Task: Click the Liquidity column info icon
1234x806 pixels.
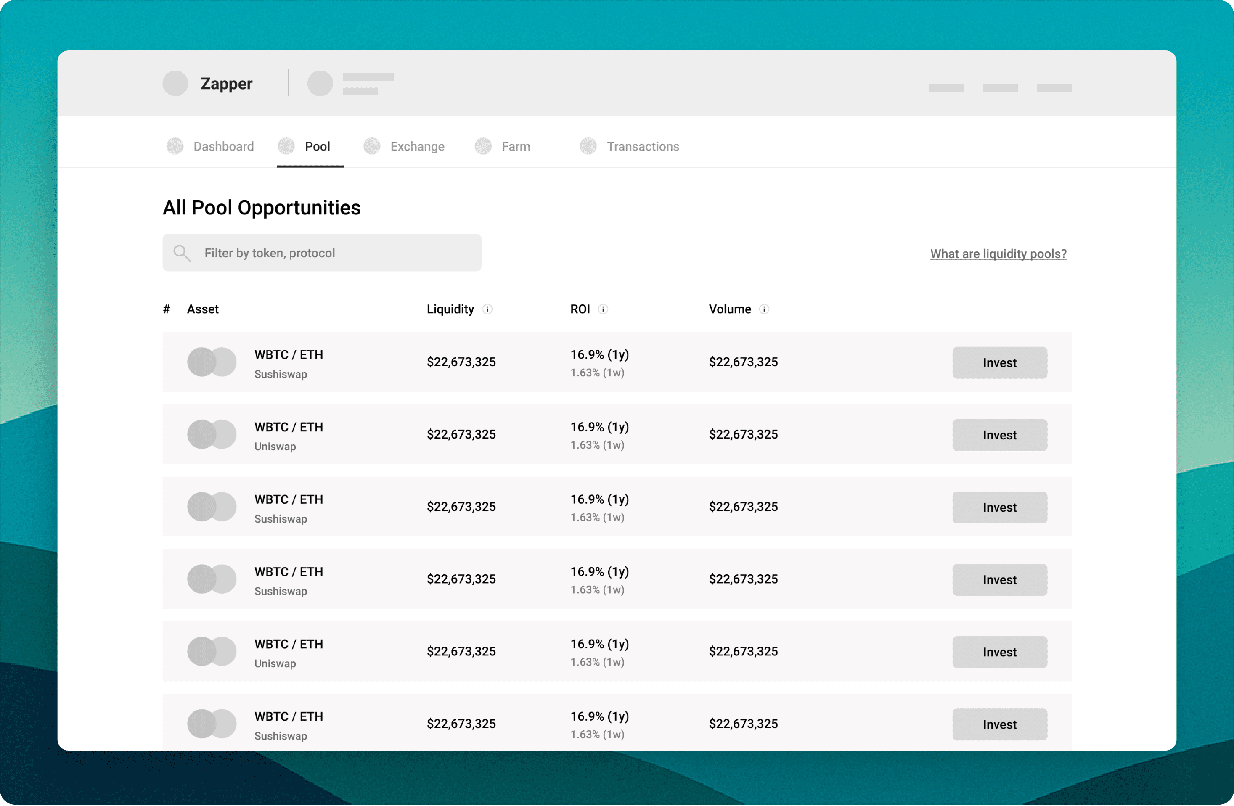Action: 487,309
